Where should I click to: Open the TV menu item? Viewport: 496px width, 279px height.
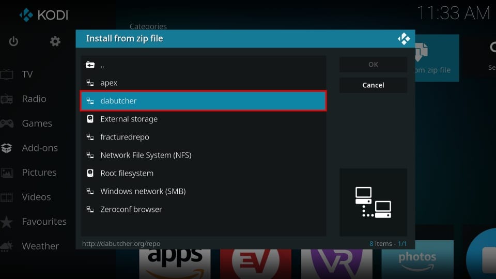[27, 74]
